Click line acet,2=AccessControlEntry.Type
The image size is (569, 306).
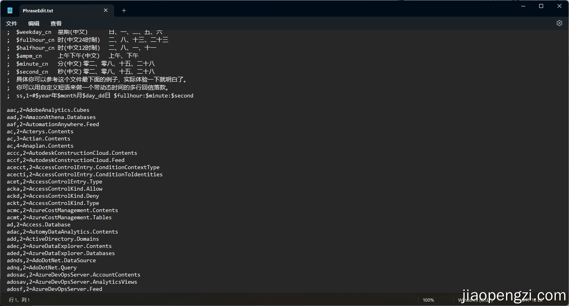[55, 181]
